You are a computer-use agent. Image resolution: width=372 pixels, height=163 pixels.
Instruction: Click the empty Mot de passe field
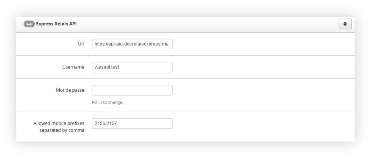point(132,90)
